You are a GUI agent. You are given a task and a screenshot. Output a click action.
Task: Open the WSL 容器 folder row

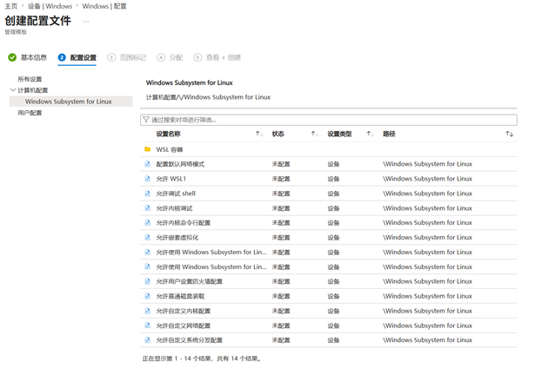(170, 149)
